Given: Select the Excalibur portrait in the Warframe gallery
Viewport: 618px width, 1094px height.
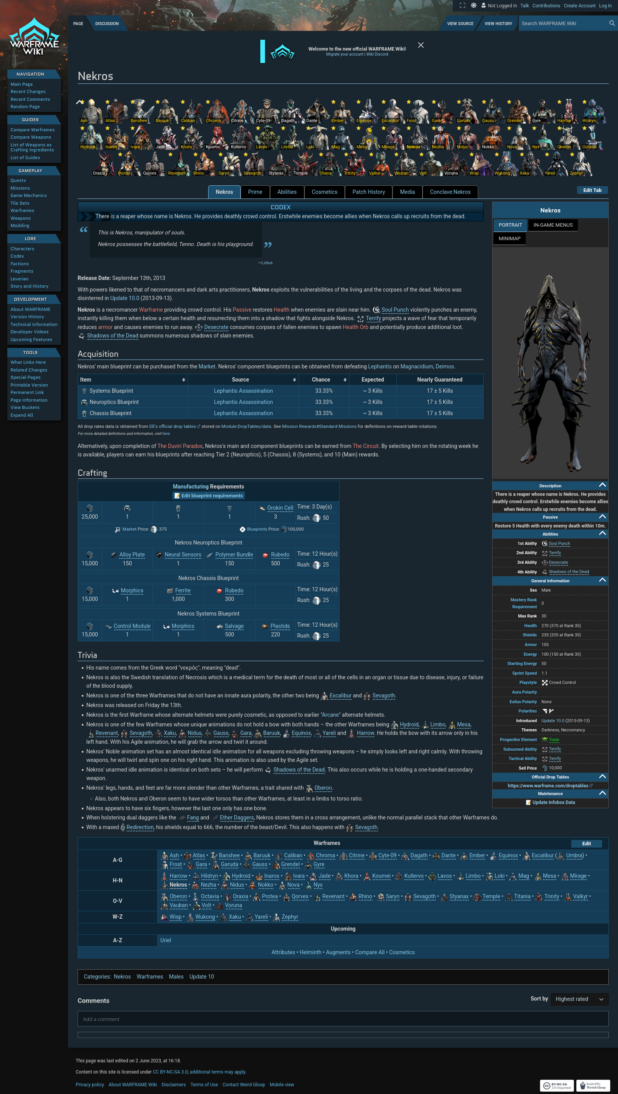Looking at the screenshot, I should [392, 111].
